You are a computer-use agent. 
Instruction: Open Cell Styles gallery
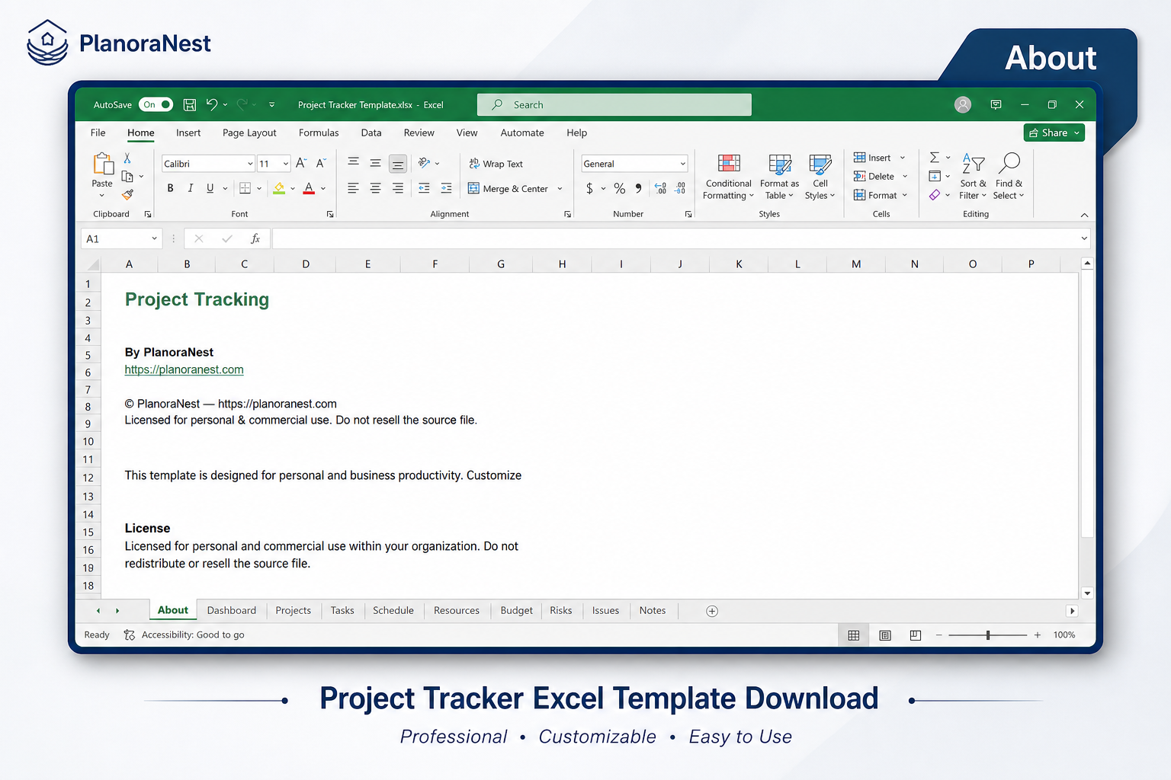pos(820,177)
